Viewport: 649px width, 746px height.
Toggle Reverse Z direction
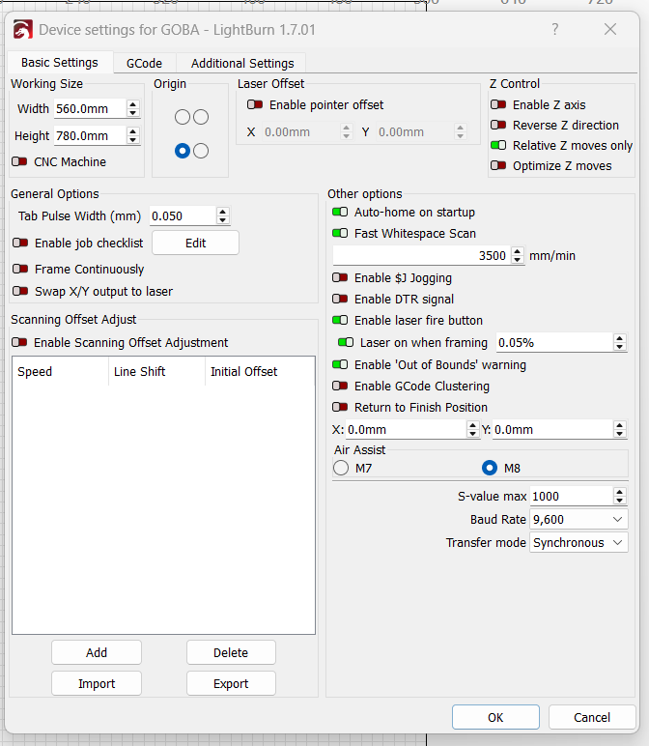(498, 125)
